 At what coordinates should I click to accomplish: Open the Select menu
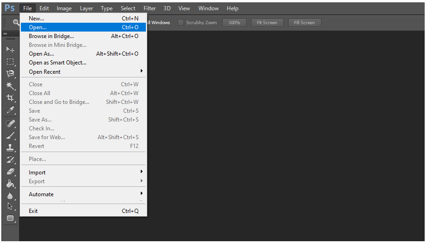pos(128,8)
